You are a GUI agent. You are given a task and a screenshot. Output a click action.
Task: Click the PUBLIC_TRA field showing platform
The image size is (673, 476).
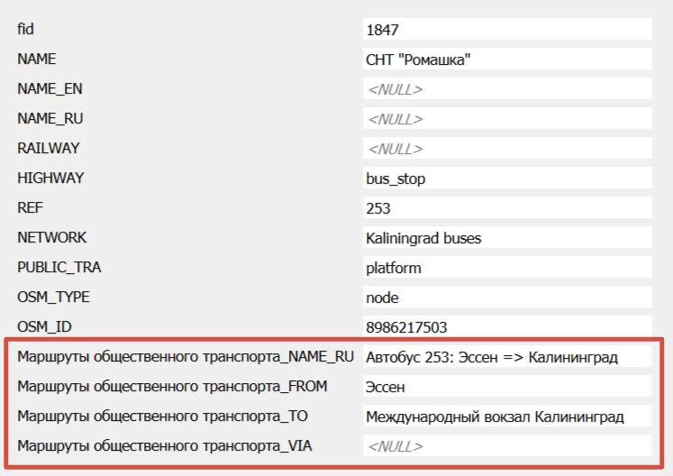click(506, 268)
